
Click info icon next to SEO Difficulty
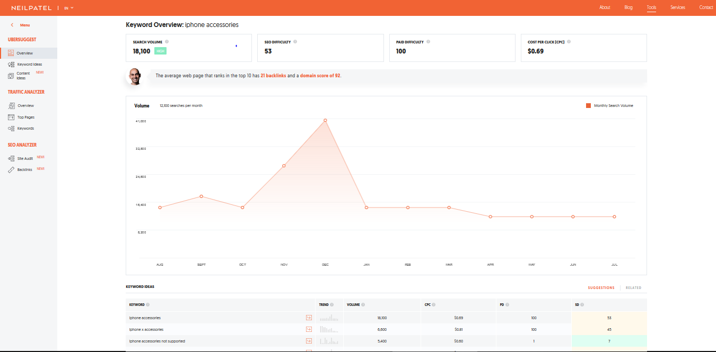point(295,41)
